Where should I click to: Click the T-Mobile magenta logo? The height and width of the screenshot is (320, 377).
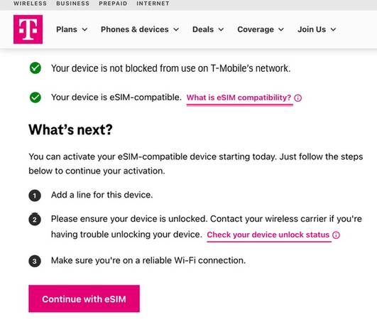(x=28, y=29)
